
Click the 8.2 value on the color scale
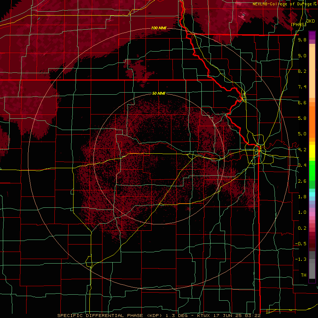pos(302,71)
